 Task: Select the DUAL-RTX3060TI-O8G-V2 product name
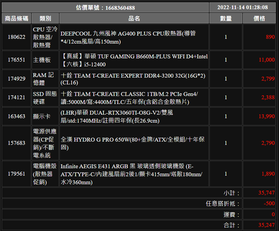pos(134,116)
